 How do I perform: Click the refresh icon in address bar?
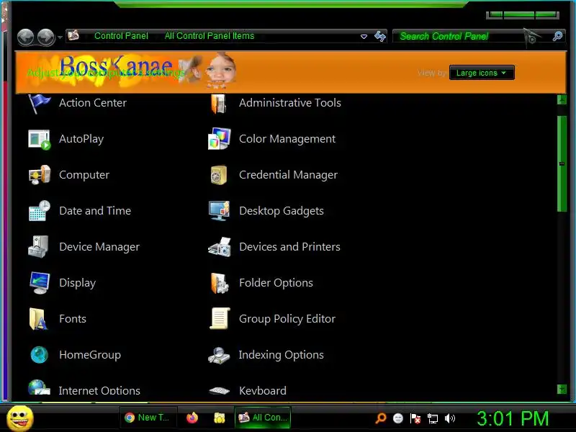380,36
